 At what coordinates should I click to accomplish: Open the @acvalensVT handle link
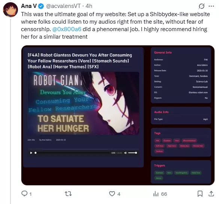[63, 6]
